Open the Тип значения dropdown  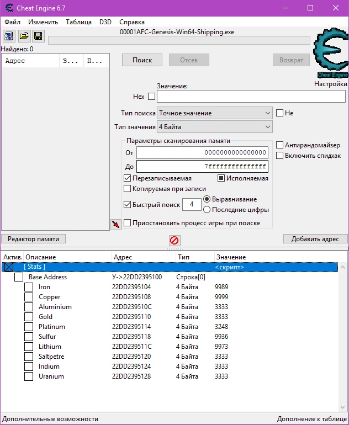(214, 127)
